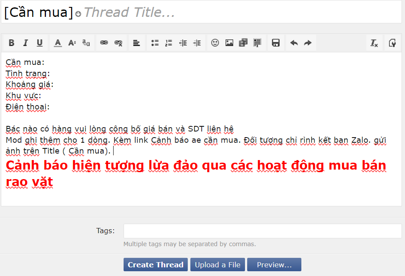Screen dimensions: 405x276
Task: Remove link with unlink icon
Action: point(118,43)
